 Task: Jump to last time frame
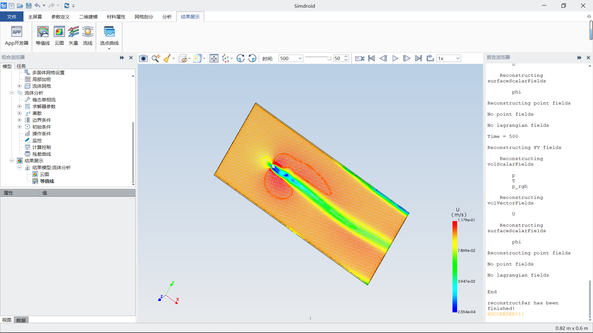[x=418, y=58]
